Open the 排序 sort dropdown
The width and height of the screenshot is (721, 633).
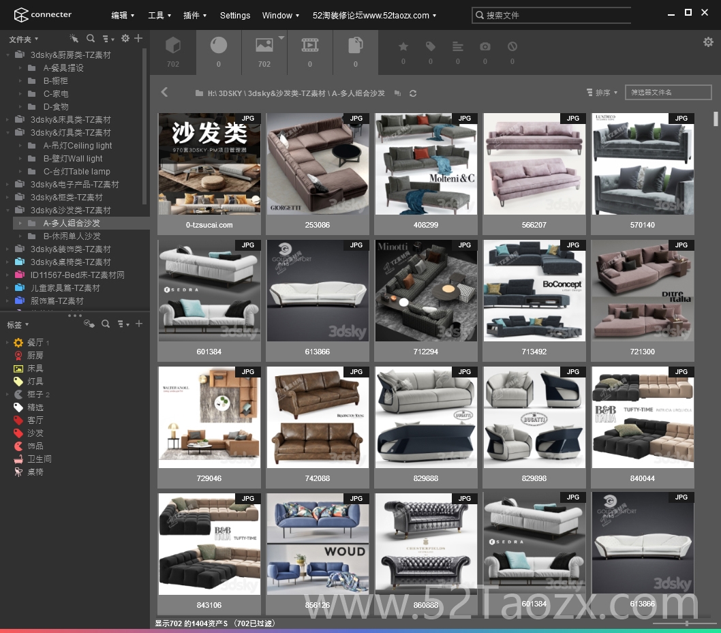click(602, 93)
